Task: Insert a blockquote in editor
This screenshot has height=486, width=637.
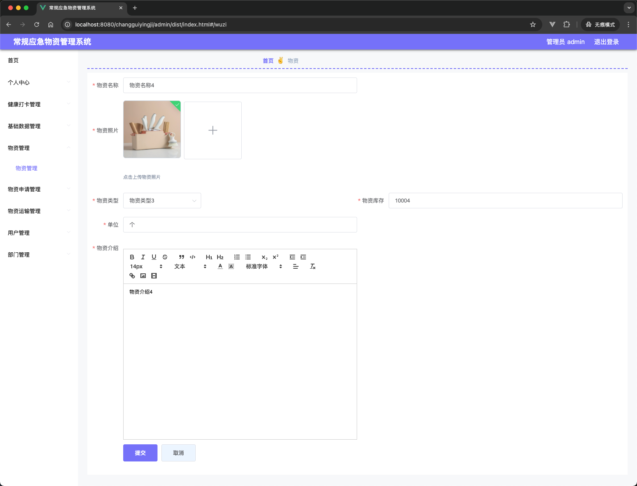Action: point(182,257)
